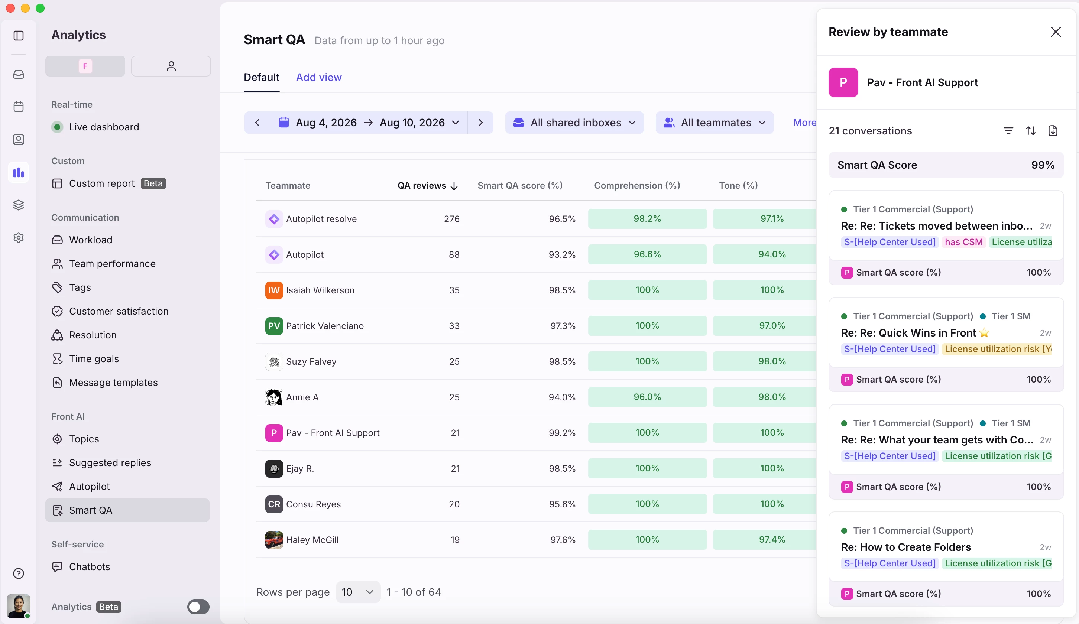
Task: Click the Time goals hourglass icon
Action: point(57,359)
